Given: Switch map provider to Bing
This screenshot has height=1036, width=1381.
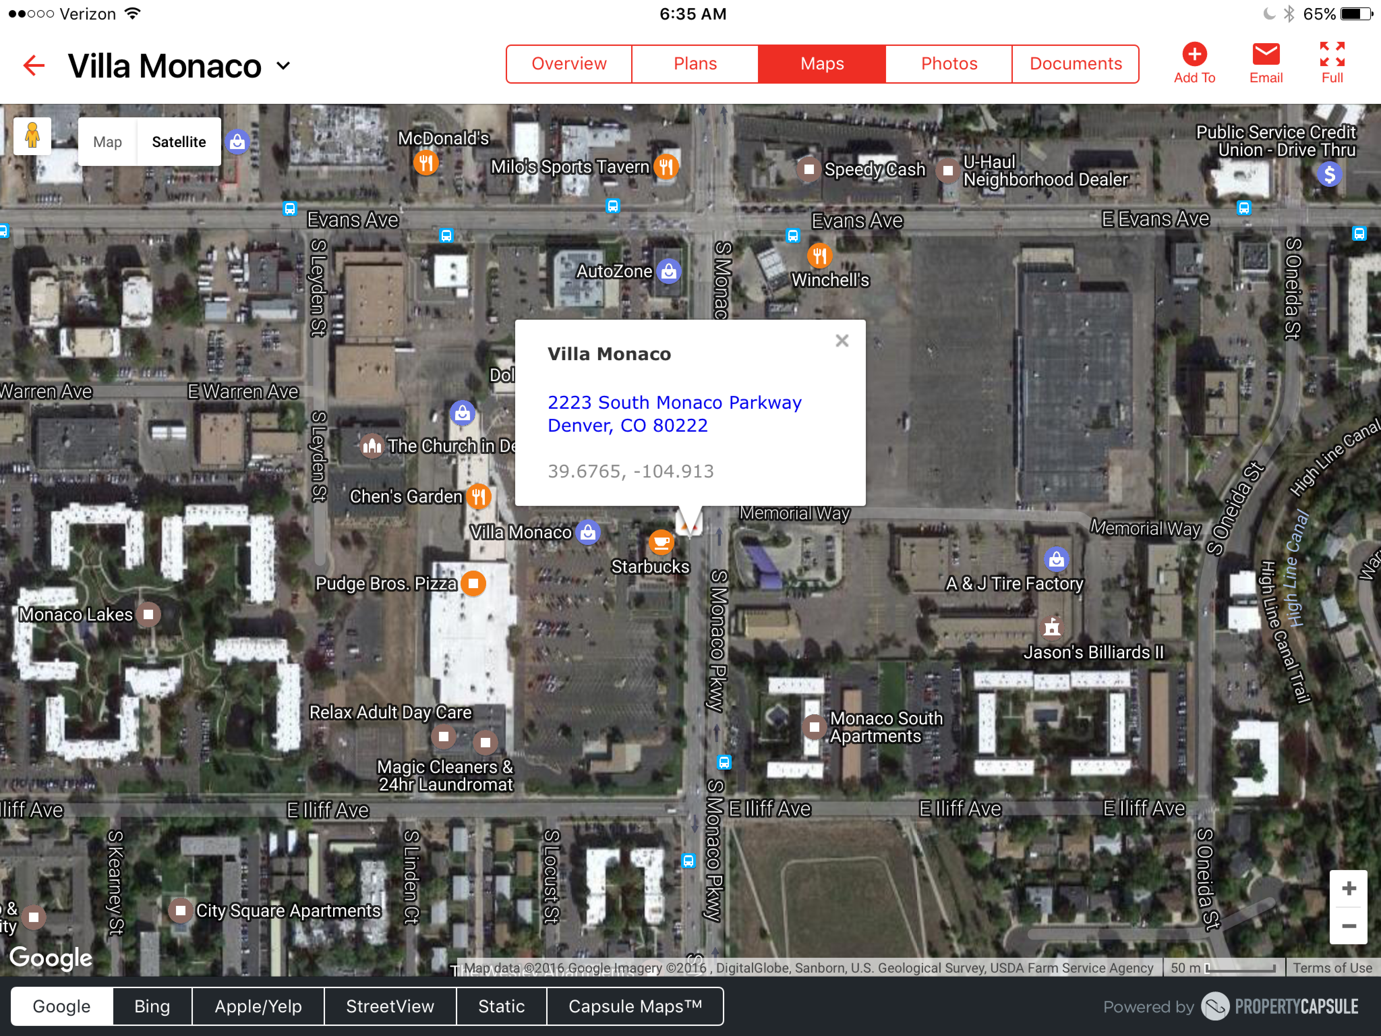Looking at the screenshot, I should coord(152,1006).
